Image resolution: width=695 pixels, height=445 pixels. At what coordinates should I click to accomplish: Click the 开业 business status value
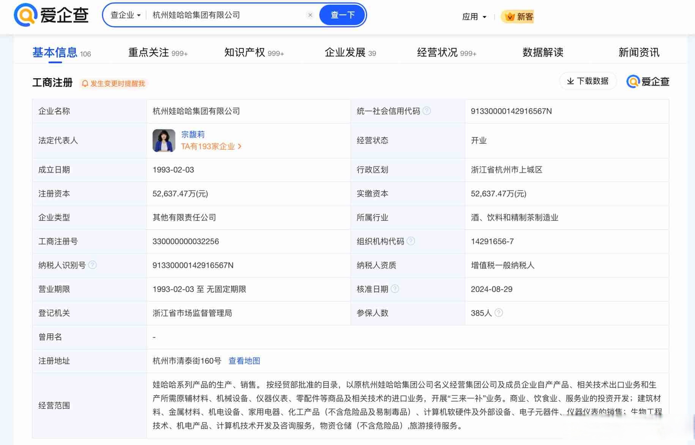(479, 140)
